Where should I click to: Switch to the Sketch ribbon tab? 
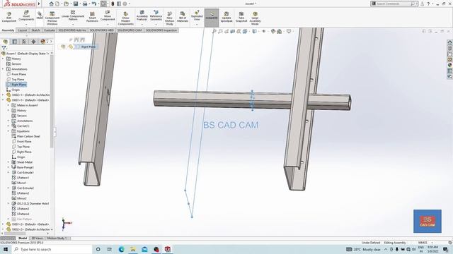[35, 30]
